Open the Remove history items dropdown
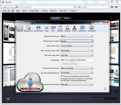Screen dimensions: 121x105 point(77,68)
